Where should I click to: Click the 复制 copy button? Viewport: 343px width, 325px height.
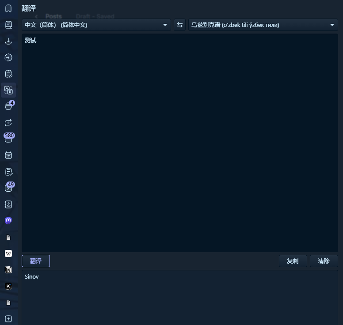(x=293, y=261)
